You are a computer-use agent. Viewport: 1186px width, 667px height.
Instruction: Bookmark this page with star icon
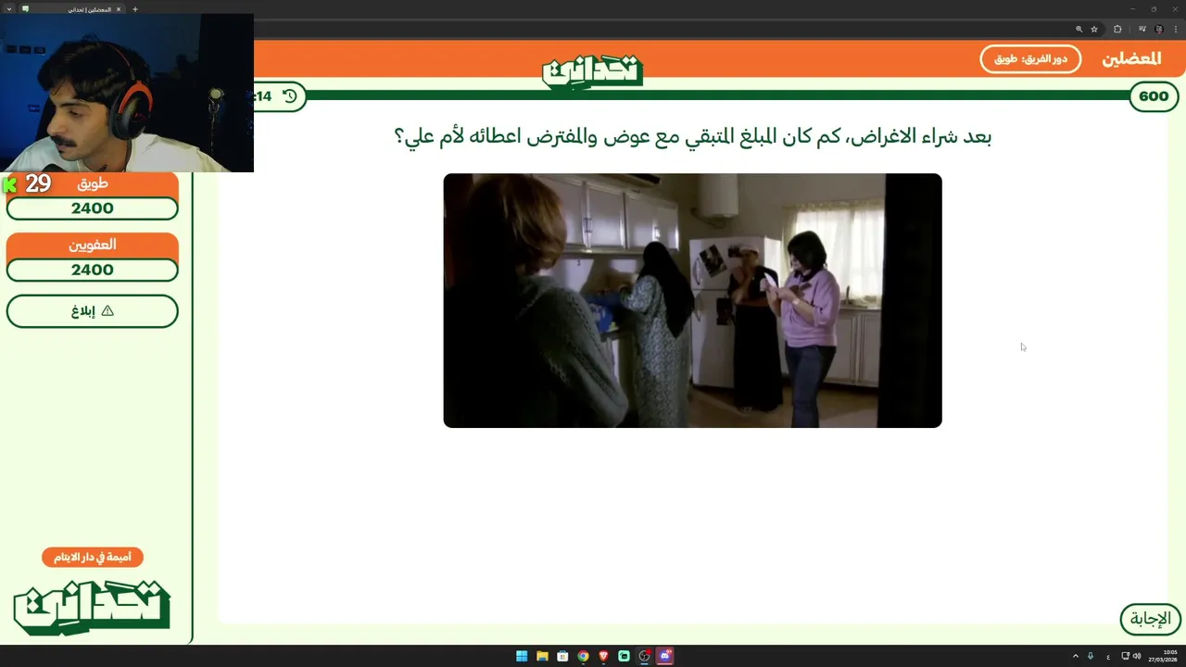[x=1094, y=30]
